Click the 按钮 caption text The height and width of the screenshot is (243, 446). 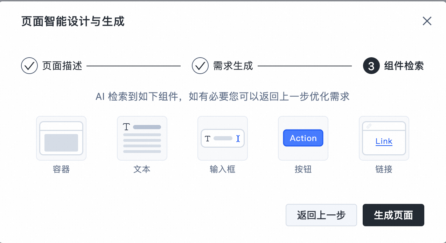[303, 169]
